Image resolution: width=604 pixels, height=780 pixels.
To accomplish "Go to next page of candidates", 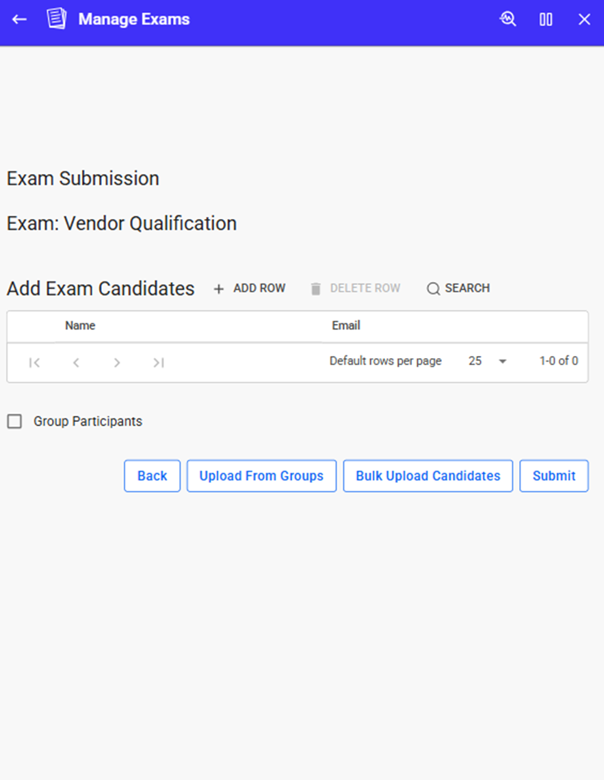I will pos(117,362).
